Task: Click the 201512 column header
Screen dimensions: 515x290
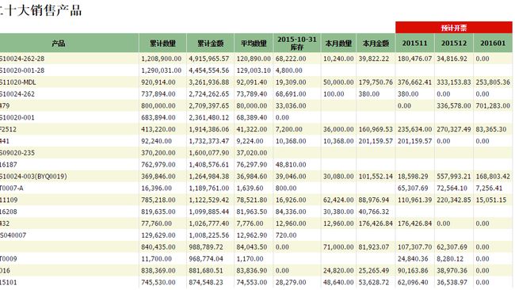Action: [x=454, y=43]
